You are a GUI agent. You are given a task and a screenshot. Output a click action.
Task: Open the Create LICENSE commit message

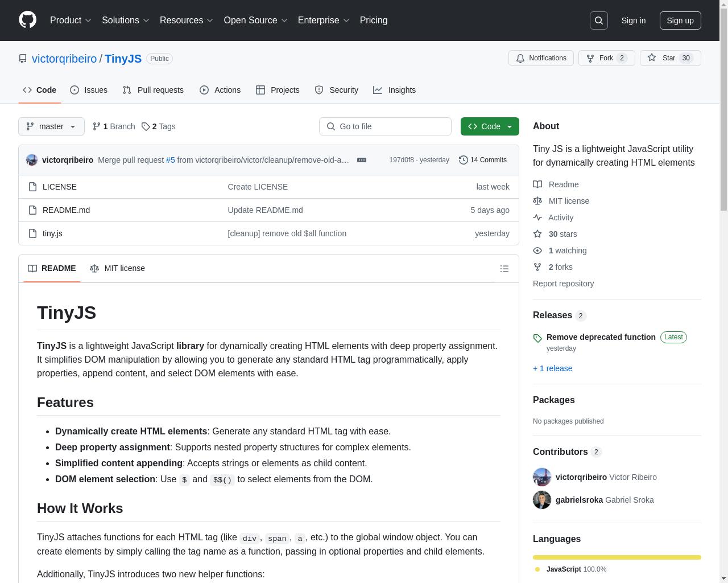[258, 187]
